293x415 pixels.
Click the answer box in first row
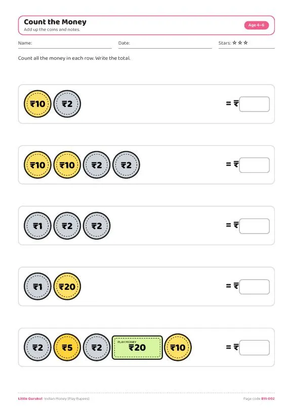[255, 104]
